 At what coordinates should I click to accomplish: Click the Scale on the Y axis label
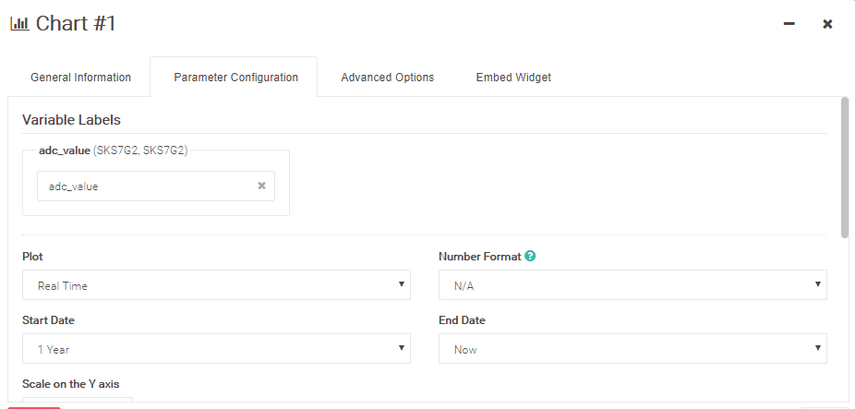pyautogui.click(x=71, y=384)
